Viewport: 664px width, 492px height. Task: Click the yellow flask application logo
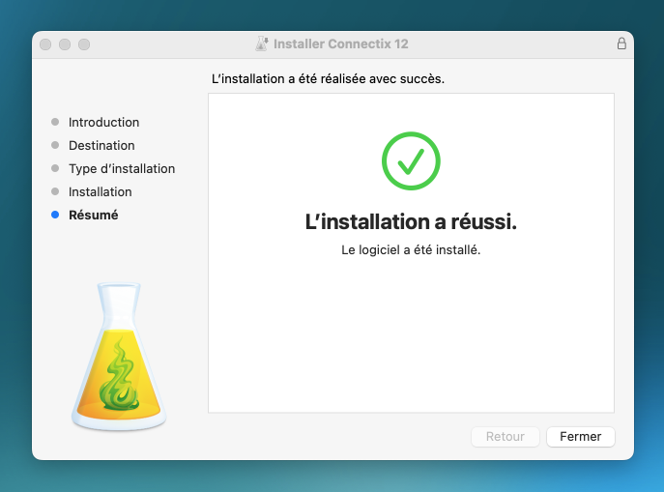click(x=119, y=356)
